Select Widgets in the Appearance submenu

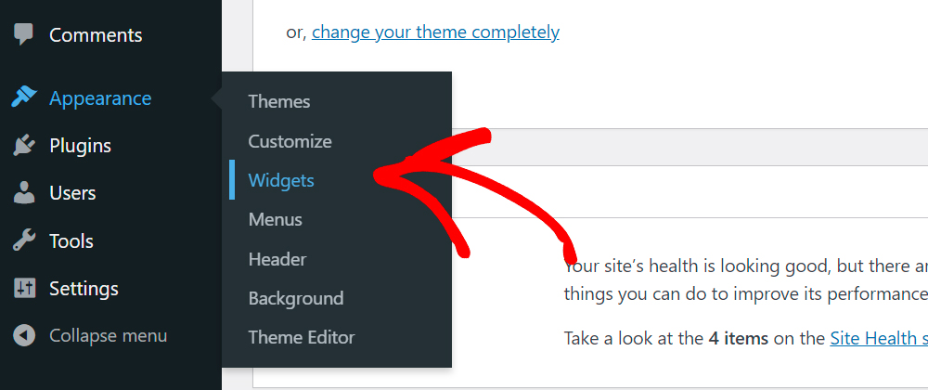click(281, 180)
